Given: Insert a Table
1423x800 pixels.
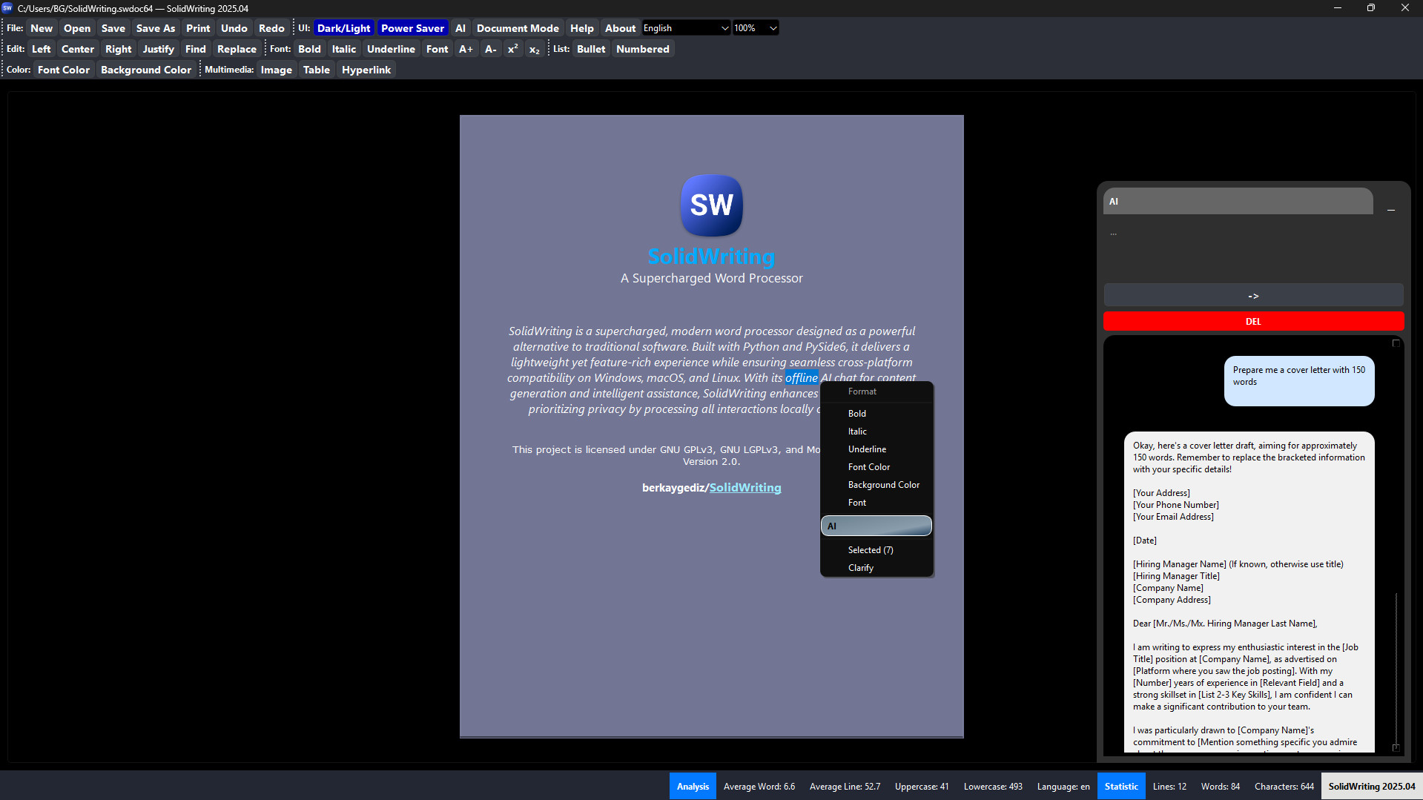Looking at the screenshot, I should [x=317, y=70].
